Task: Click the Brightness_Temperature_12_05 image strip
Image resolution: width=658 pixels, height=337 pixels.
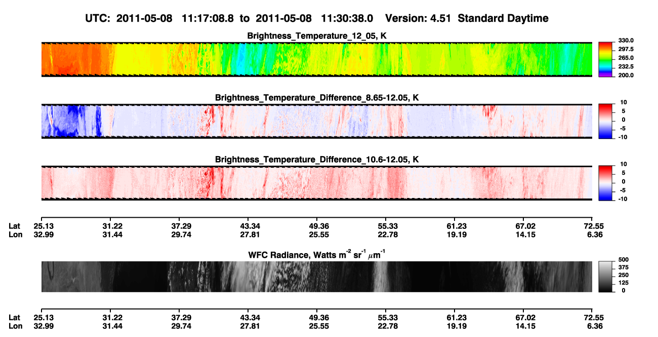Action: [317, 59]
